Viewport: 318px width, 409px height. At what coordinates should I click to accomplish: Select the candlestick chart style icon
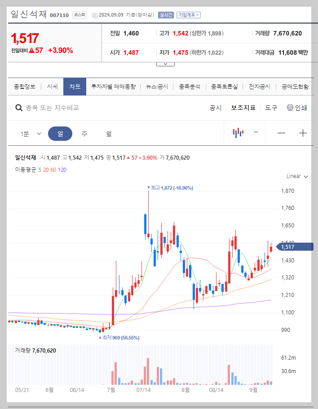[238, 133]
